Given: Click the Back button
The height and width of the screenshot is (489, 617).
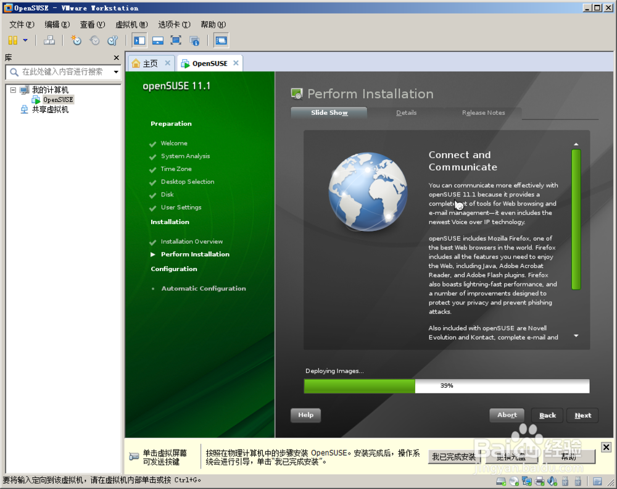Looking at the screenshot, I should coord(547,416).
